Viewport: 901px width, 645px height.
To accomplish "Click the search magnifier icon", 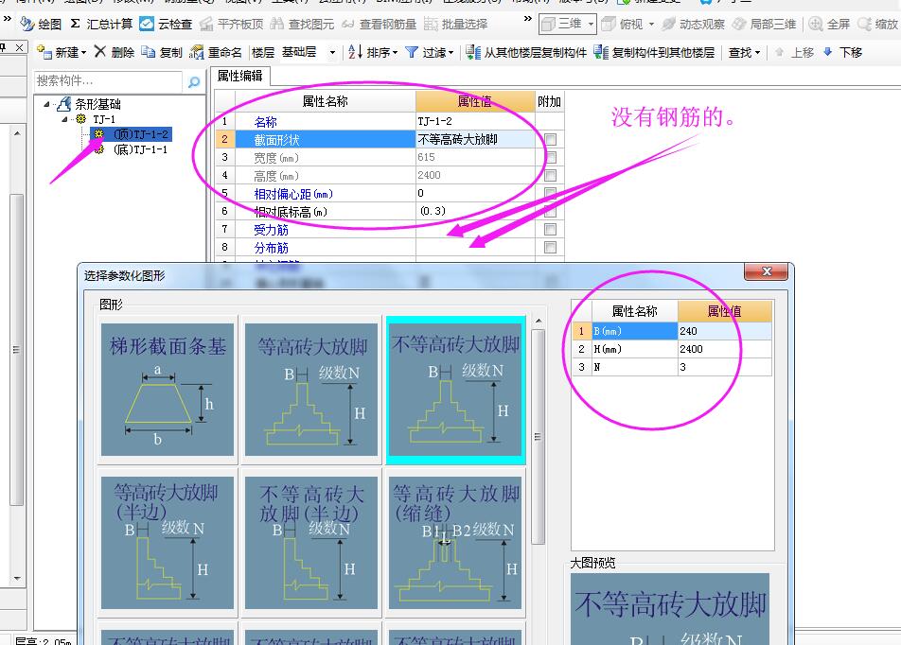I will 194,81.
